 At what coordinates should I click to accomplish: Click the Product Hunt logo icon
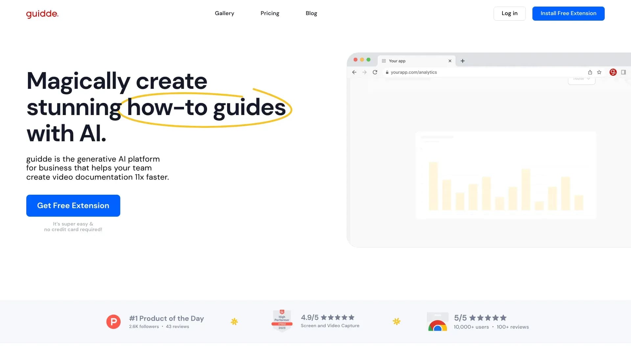pos(113,322)
